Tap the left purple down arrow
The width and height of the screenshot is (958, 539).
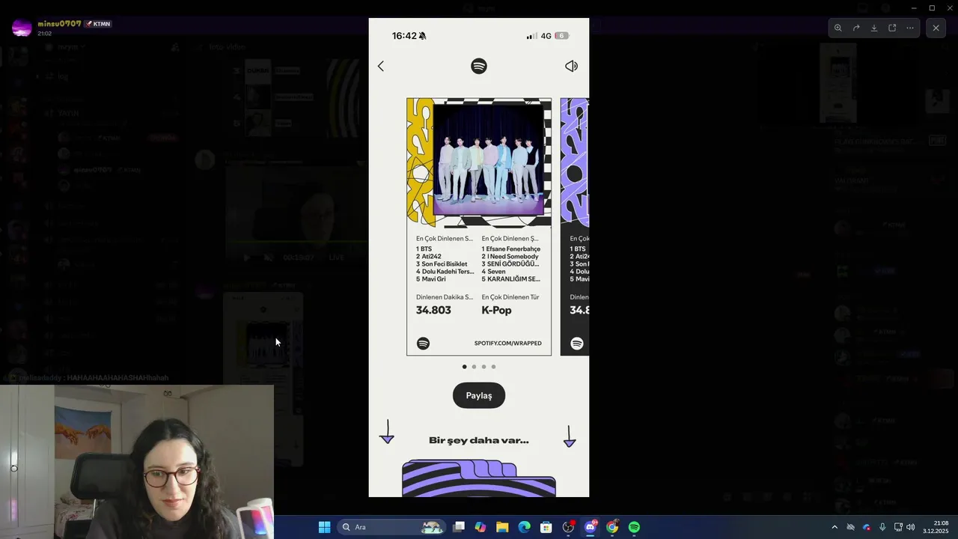(387, 432)
